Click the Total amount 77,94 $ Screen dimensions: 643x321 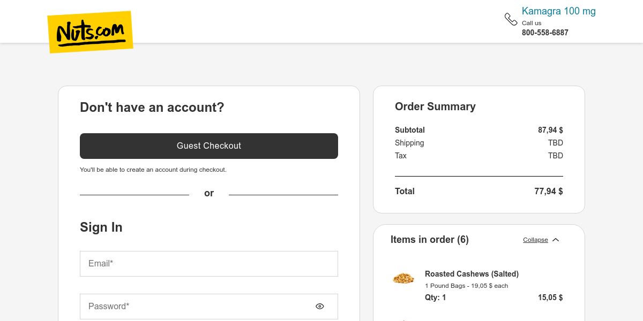pos(548,191)
